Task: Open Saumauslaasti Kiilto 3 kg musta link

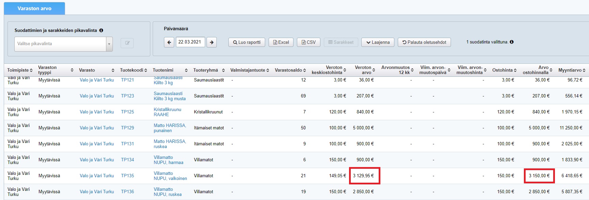Action: coord(170,96)
